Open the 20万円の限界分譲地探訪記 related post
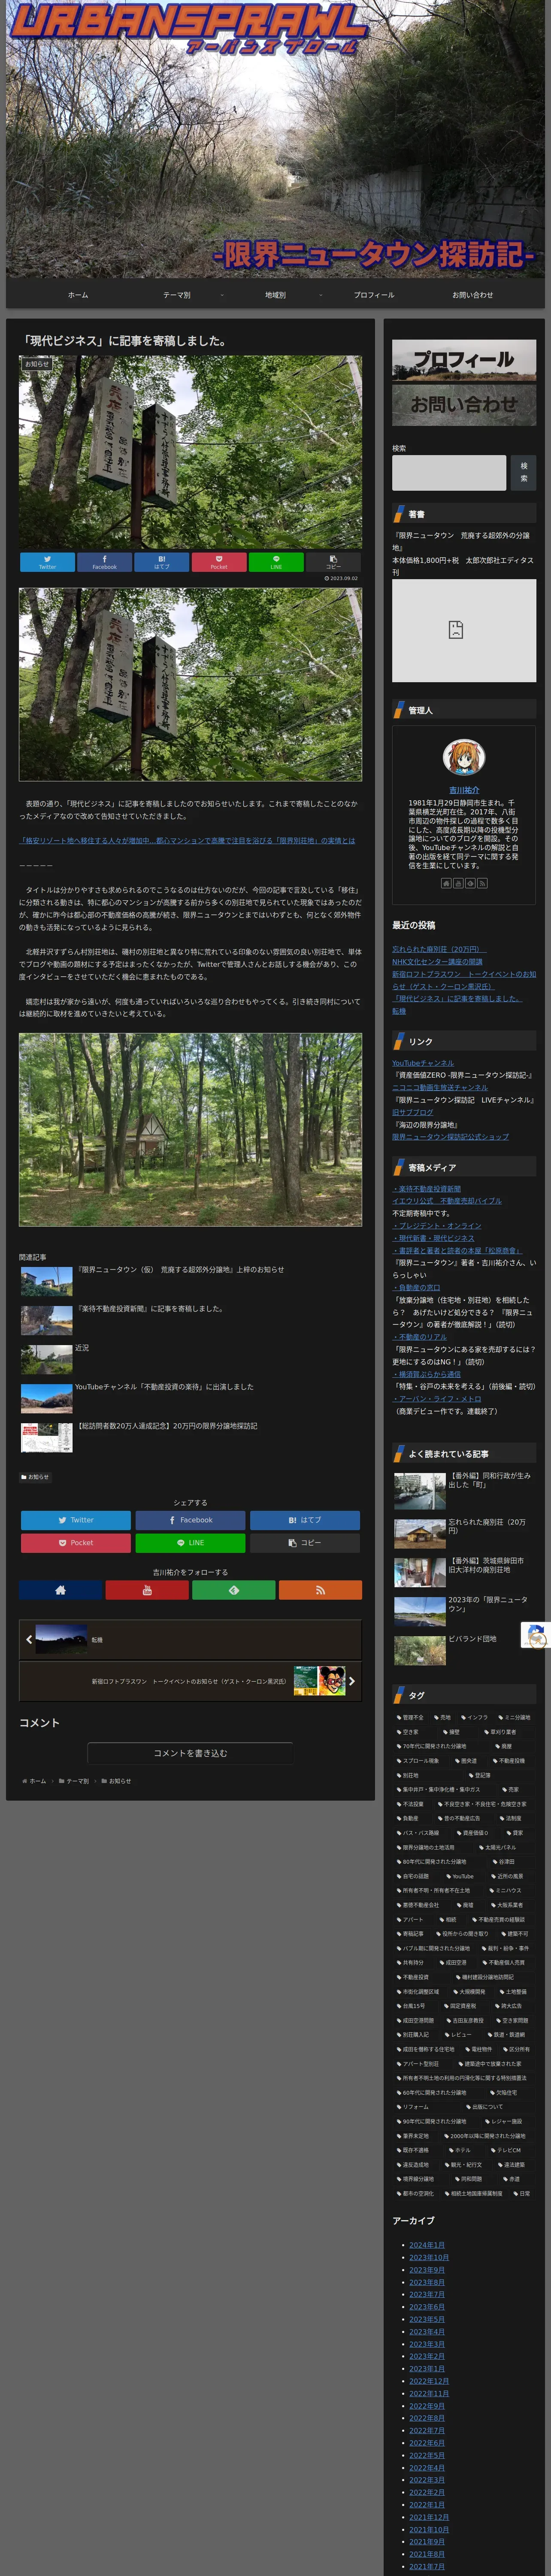Viewport: 551px width, 2576px height. pos(190,1437)
